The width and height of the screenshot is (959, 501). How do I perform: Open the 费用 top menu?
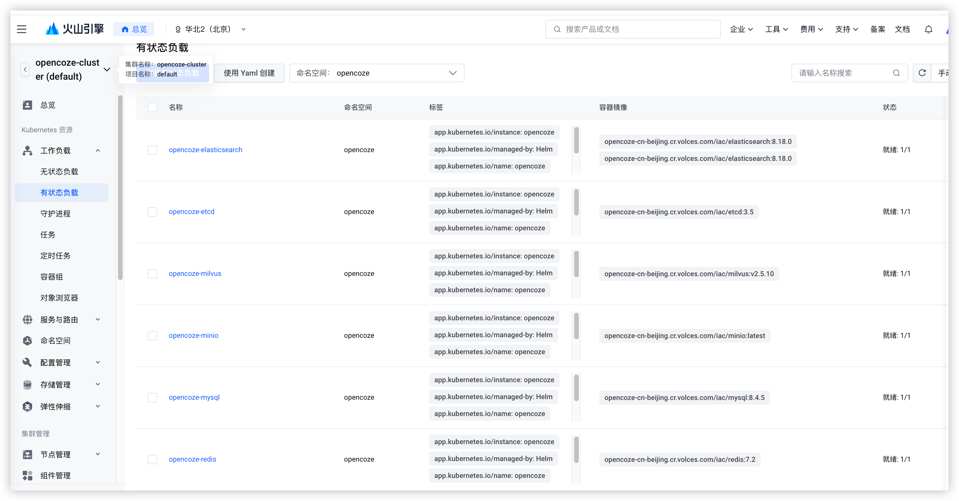[x=811, y=29]
